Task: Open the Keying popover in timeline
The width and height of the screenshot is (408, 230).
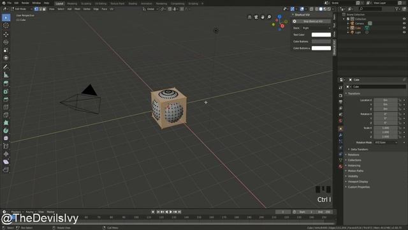Action: coord(31,212)
